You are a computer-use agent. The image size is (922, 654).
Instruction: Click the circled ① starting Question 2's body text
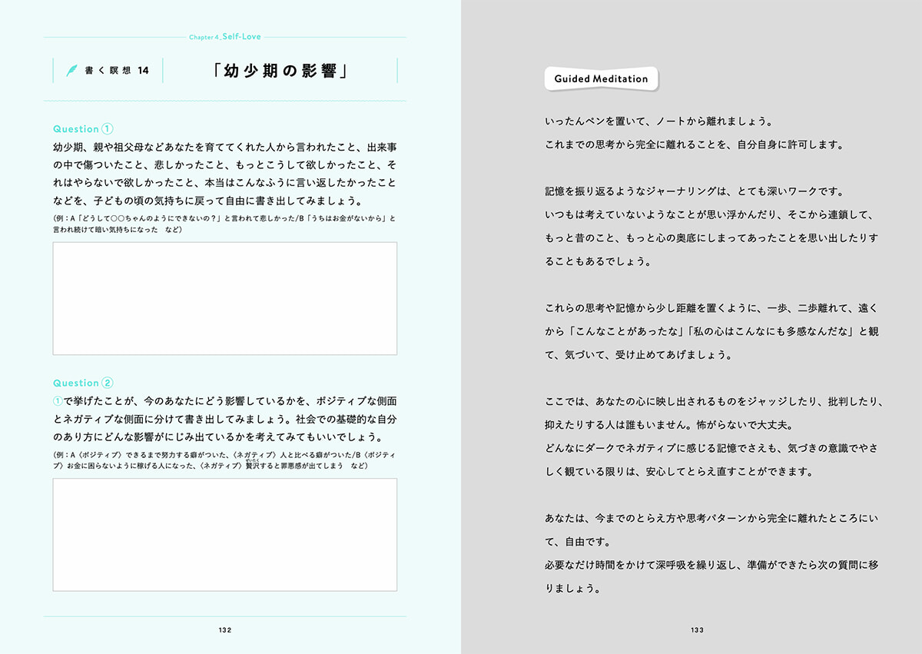(58, 401)
